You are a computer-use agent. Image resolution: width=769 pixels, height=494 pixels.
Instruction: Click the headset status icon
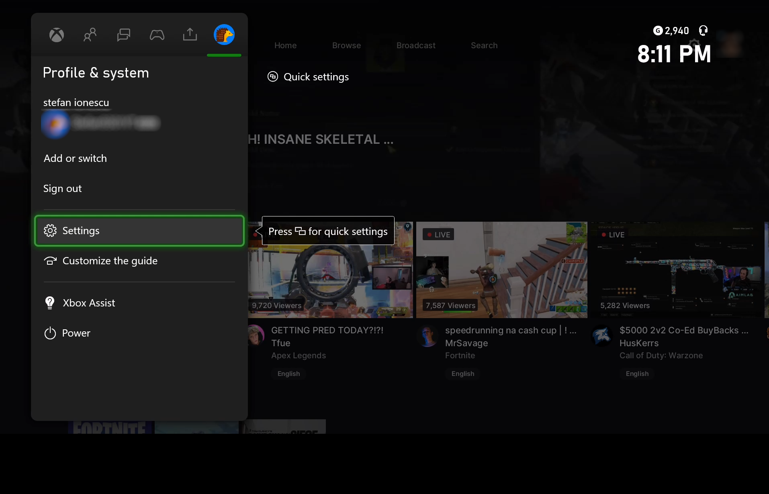(x=703, y=31)
